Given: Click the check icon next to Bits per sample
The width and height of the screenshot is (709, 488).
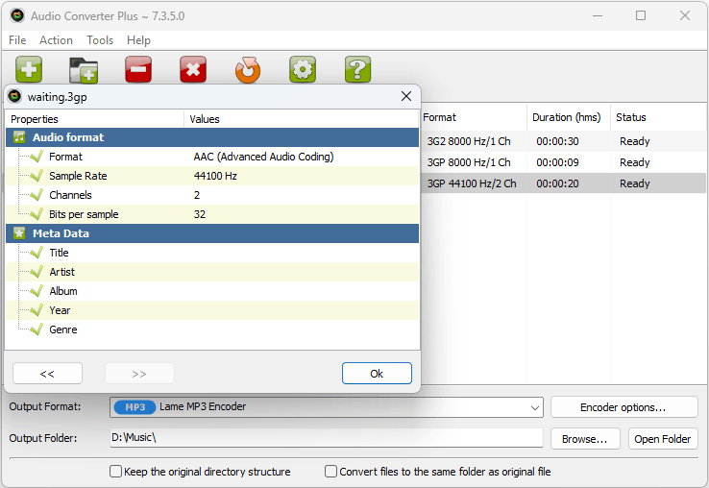Looking at the screenshot, I should coord(37,214).
